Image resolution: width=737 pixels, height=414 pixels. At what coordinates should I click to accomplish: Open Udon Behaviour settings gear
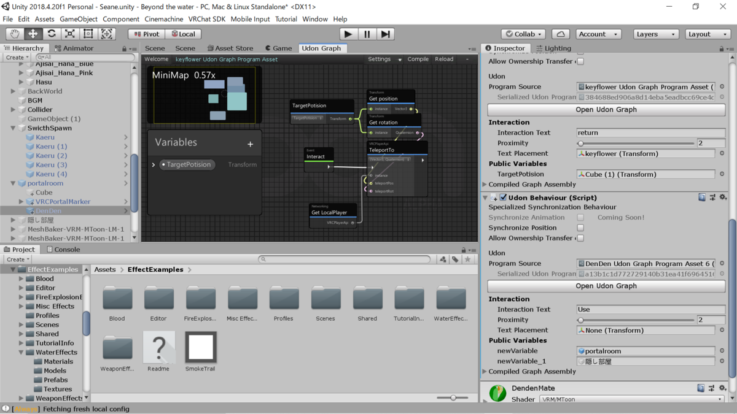[x=723, y=197]
